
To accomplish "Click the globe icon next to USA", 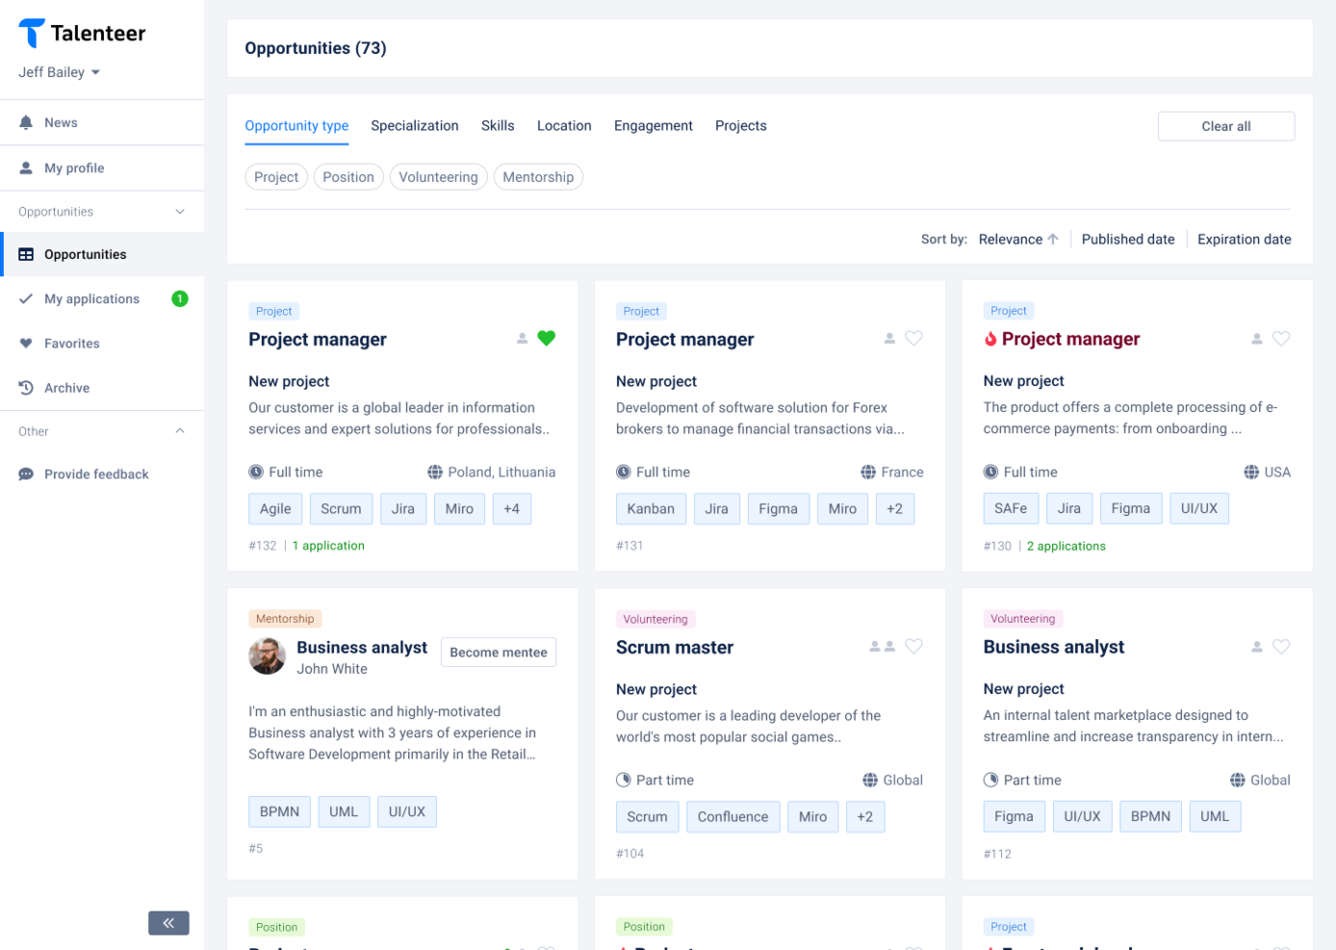I will tap(1251, 472).
